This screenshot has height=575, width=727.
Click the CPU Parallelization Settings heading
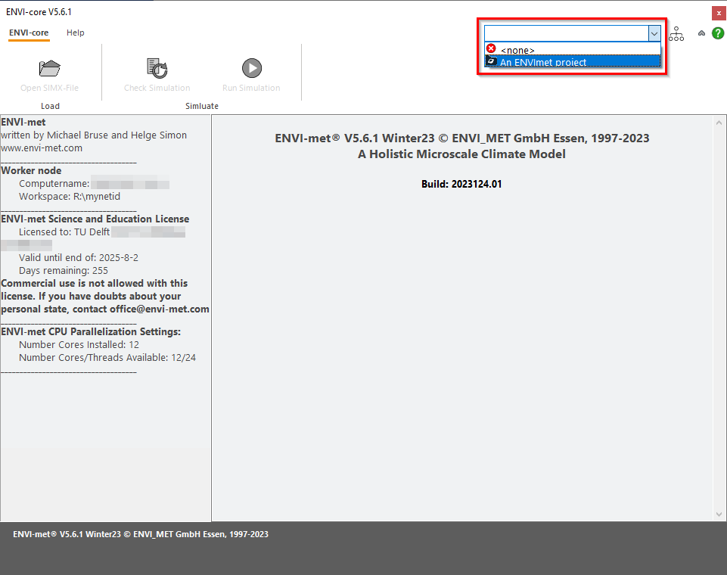pyautogui.click(x=91, y=331)
